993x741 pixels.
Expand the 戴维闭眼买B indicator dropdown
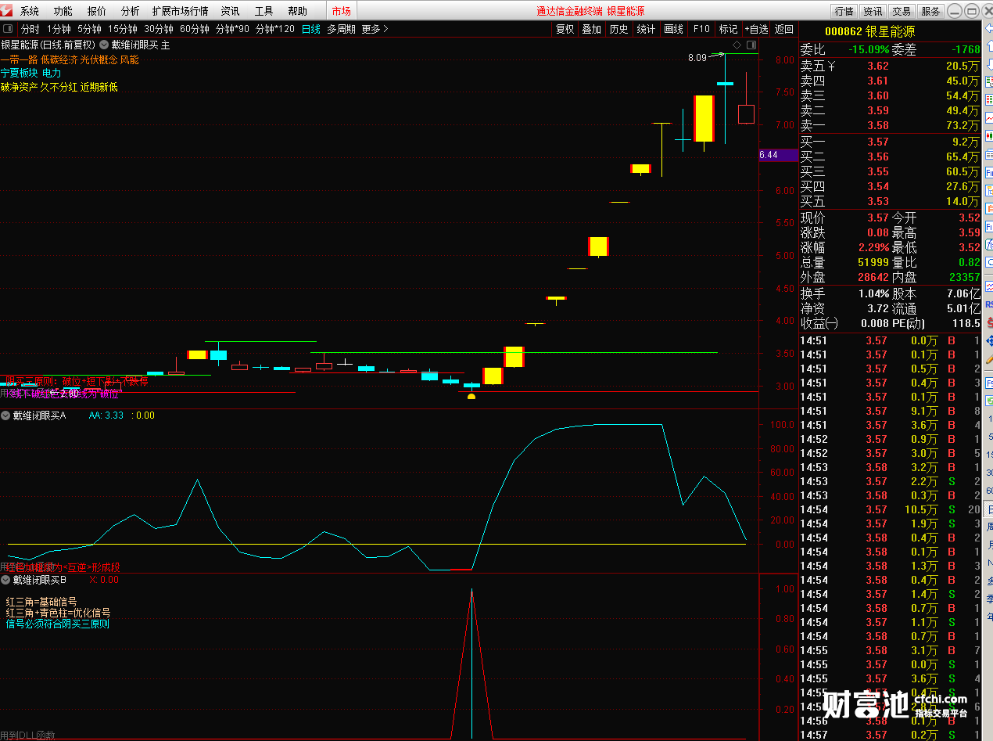pyautogui.click(x=6, y=580)
